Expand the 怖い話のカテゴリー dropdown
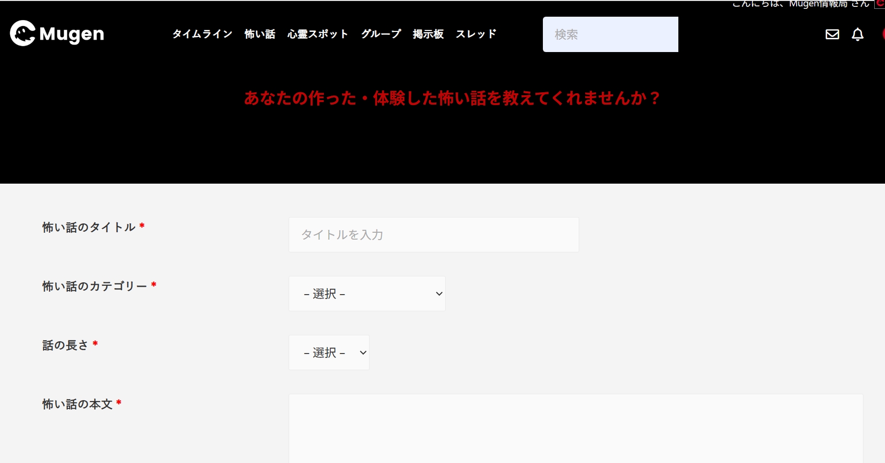885x463 pixels. click(367, 294)
